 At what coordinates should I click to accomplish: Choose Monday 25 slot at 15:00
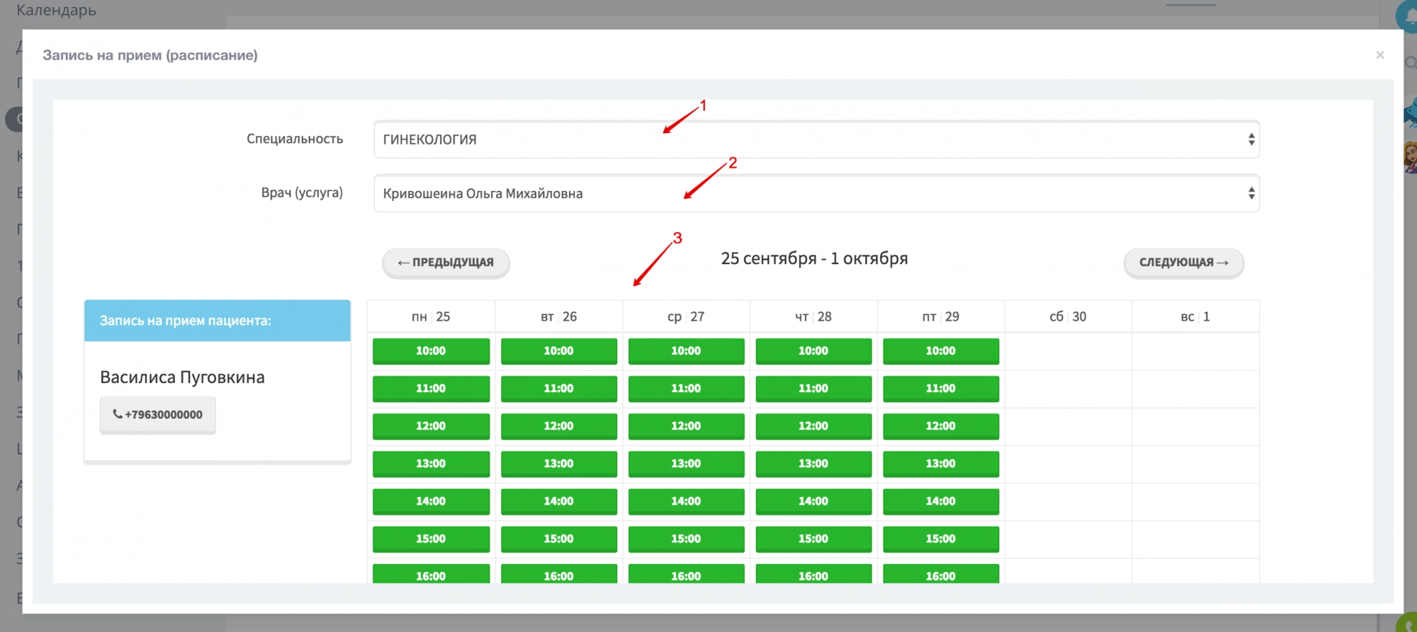(431, 539)
